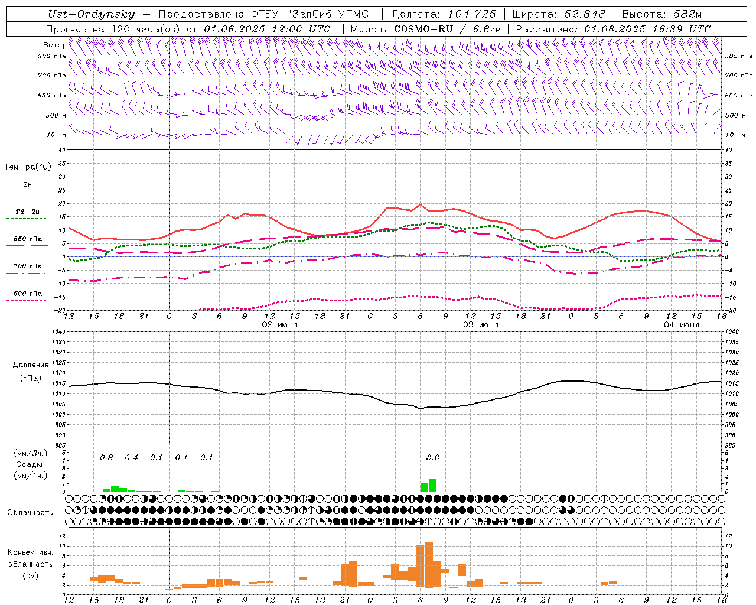Click the 'Конвективн.' convective cloud label

[31, 552]
